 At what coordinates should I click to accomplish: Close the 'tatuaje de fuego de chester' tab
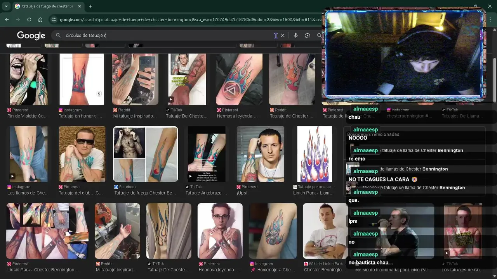(79, 6)
